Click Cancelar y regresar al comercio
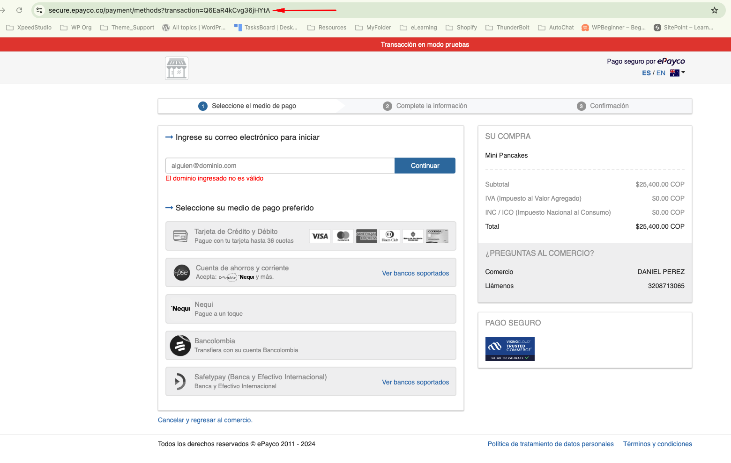Image resolution: width=731 pixels, height=463 pixels. point(205,420)
